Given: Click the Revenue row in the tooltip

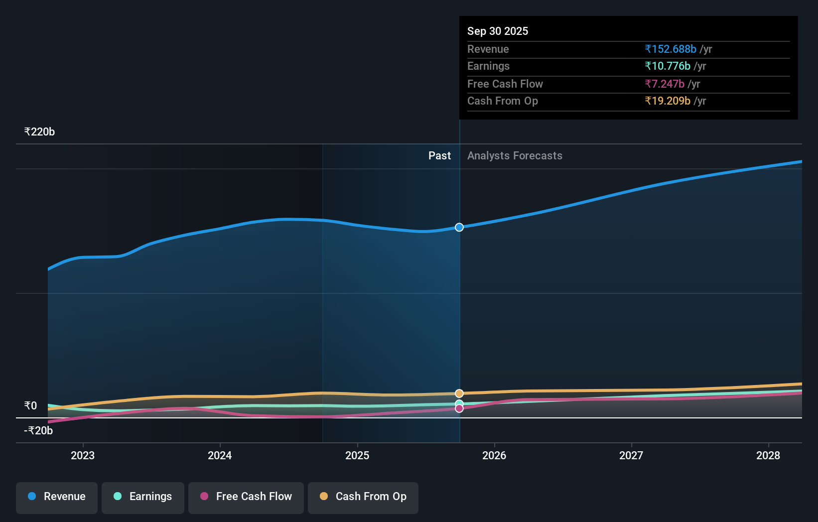Looking at the screenshot, I should tap(488, 49).
